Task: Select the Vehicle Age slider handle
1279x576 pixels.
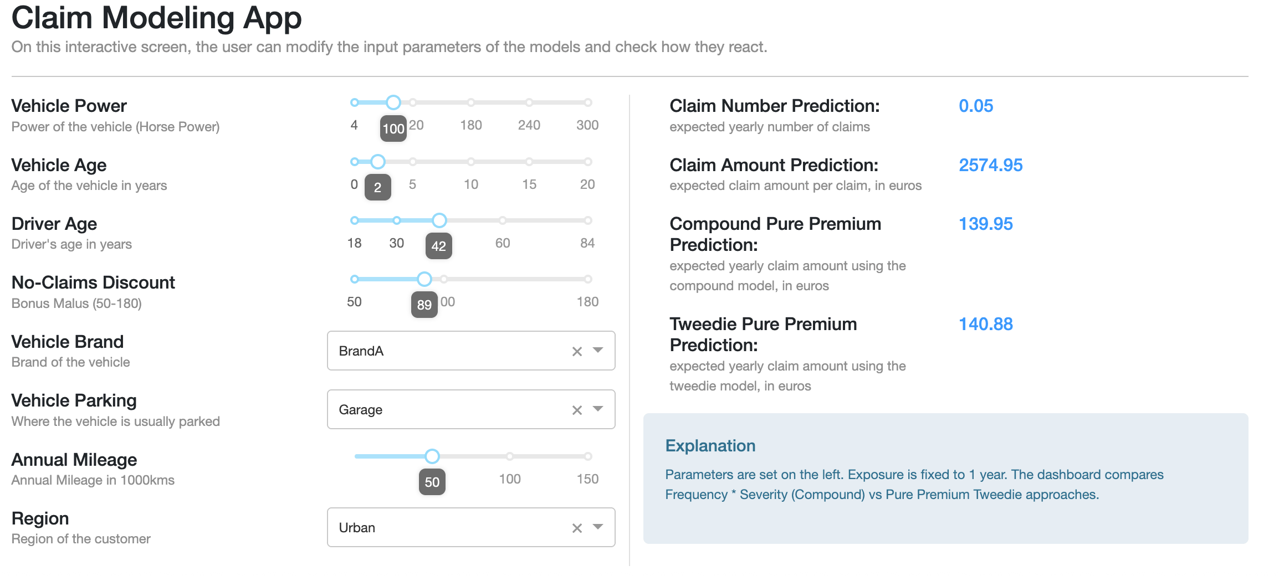Action: [378, 161]
